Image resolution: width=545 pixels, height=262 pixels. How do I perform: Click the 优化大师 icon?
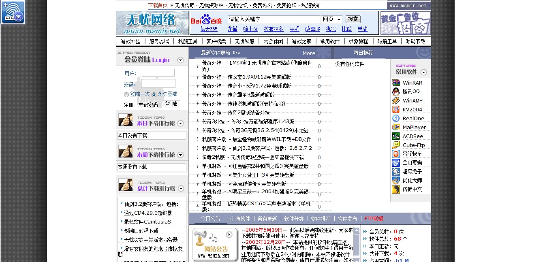coord(396,181)
